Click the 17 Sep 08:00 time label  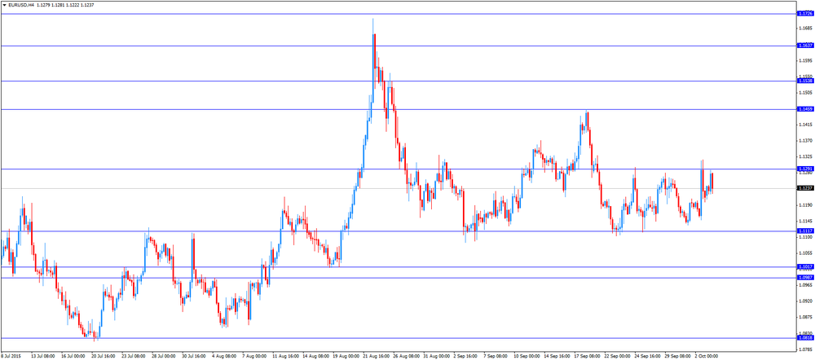click(586, 357)
